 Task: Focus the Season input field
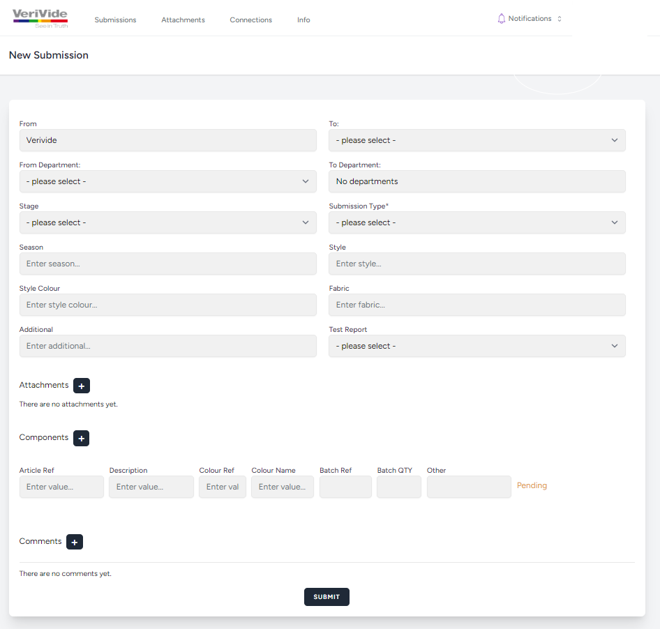[x=167, y=264]
